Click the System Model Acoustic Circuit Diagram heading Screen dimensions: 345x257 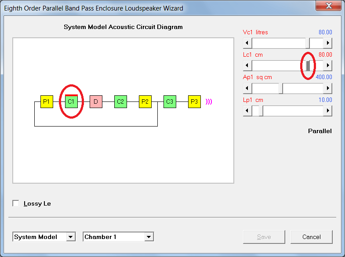tap(123, 27)
